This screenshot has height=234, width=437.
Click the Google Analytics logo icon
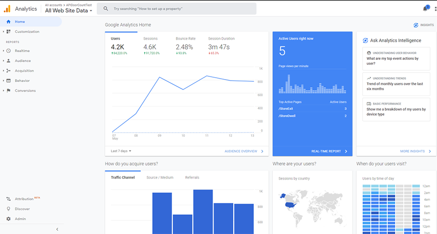(x=7, y=9)
